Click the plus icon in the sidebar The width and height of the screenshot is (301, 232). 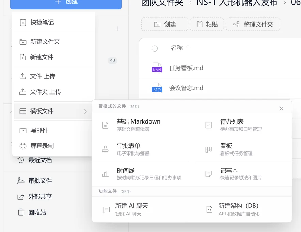tap(118, 29)
